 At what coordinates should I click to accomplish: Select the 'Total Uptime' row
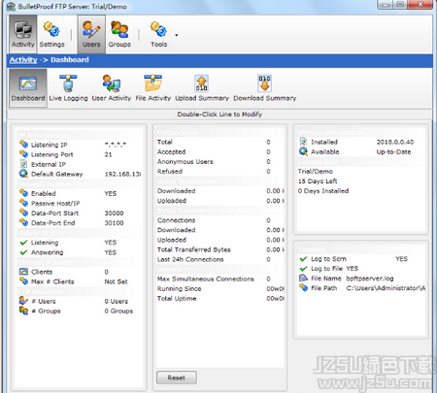point(220,298)
